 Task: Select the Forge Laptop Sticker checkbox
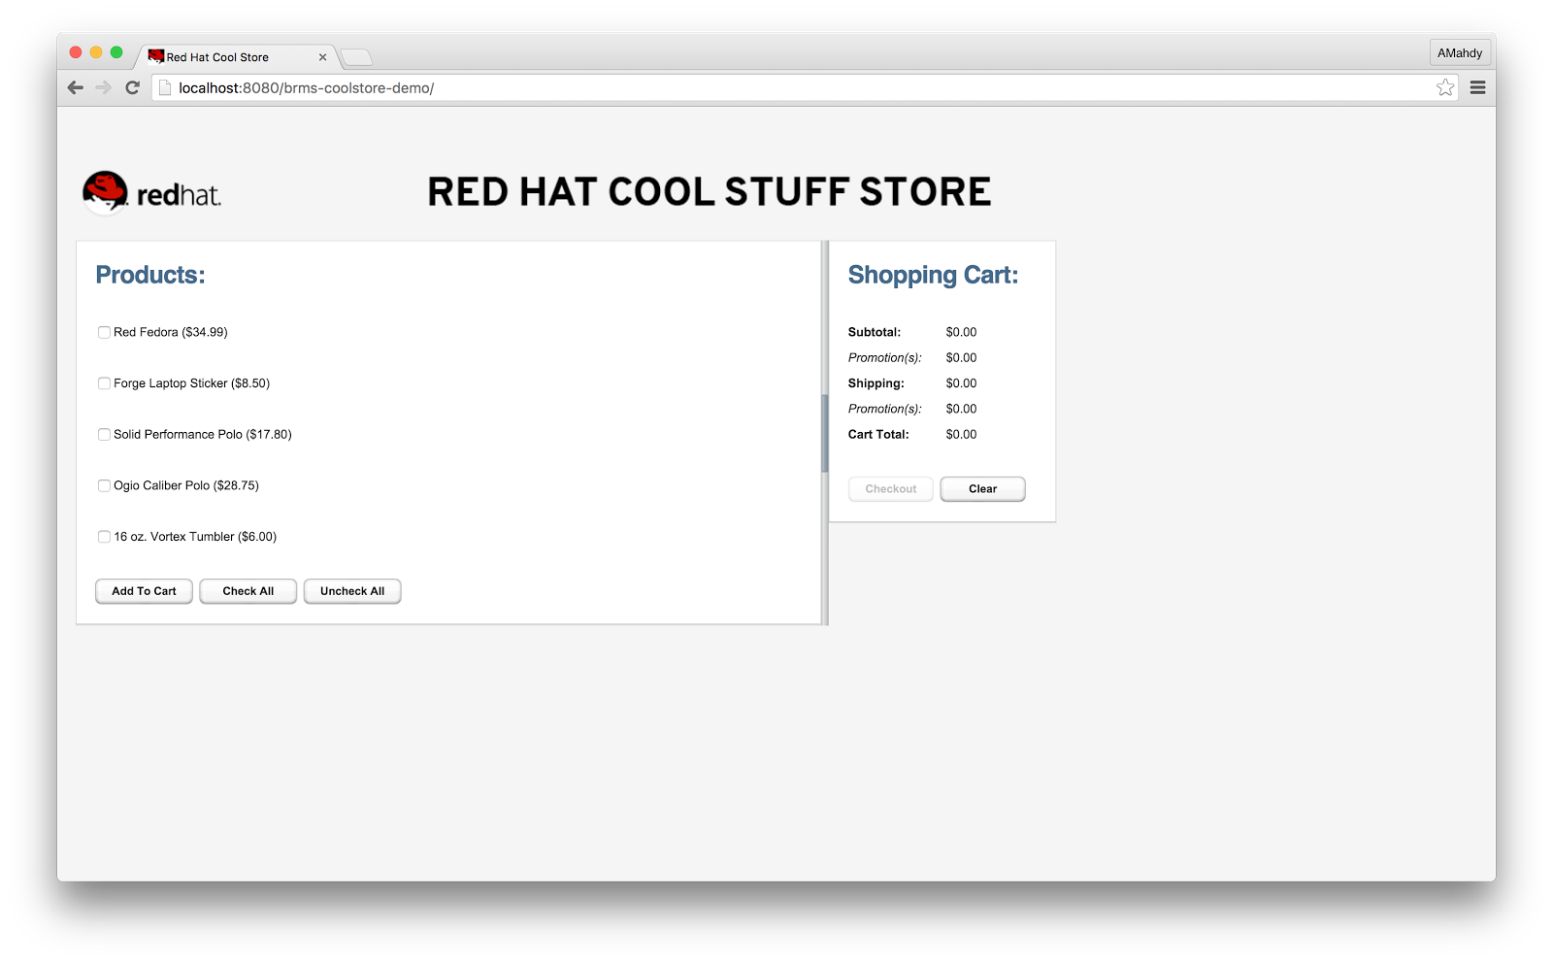point(104,383)
